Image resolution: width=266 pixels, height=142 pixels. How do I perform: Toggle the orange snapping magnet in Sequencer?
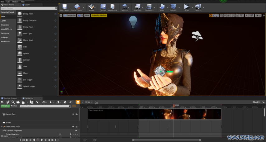(x=78, y=102)
